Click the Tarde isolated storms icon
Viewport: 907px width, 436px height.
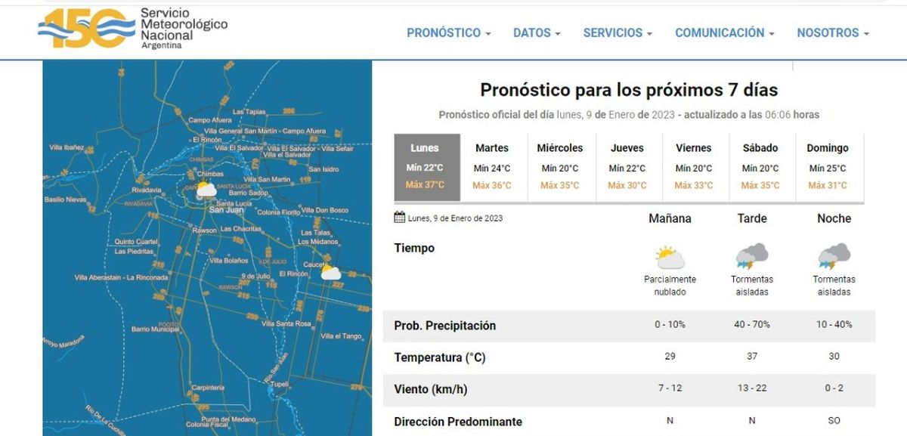[751, 256]
